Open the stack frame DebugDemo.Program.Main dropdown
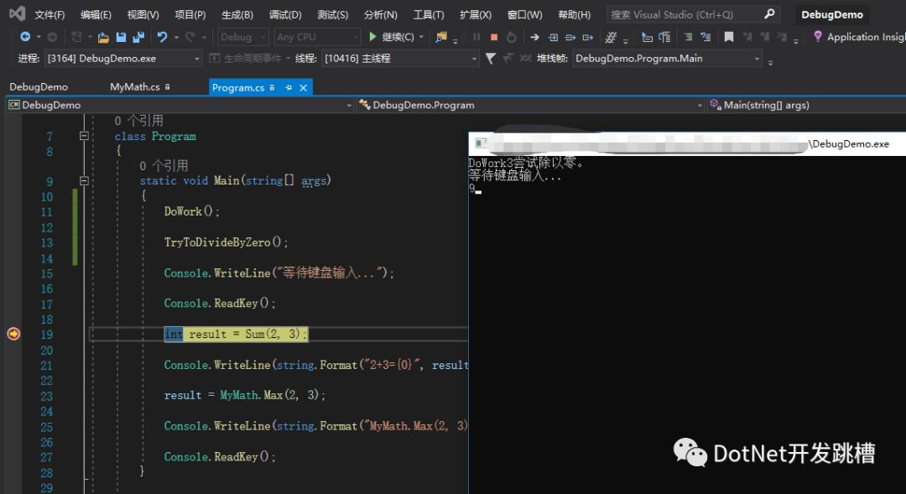906x494 pixels. (x=667, y=59)
